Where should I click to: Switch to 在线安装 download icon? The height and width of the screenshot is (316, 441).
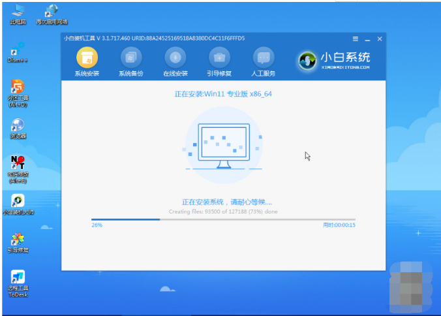[175, 58]
